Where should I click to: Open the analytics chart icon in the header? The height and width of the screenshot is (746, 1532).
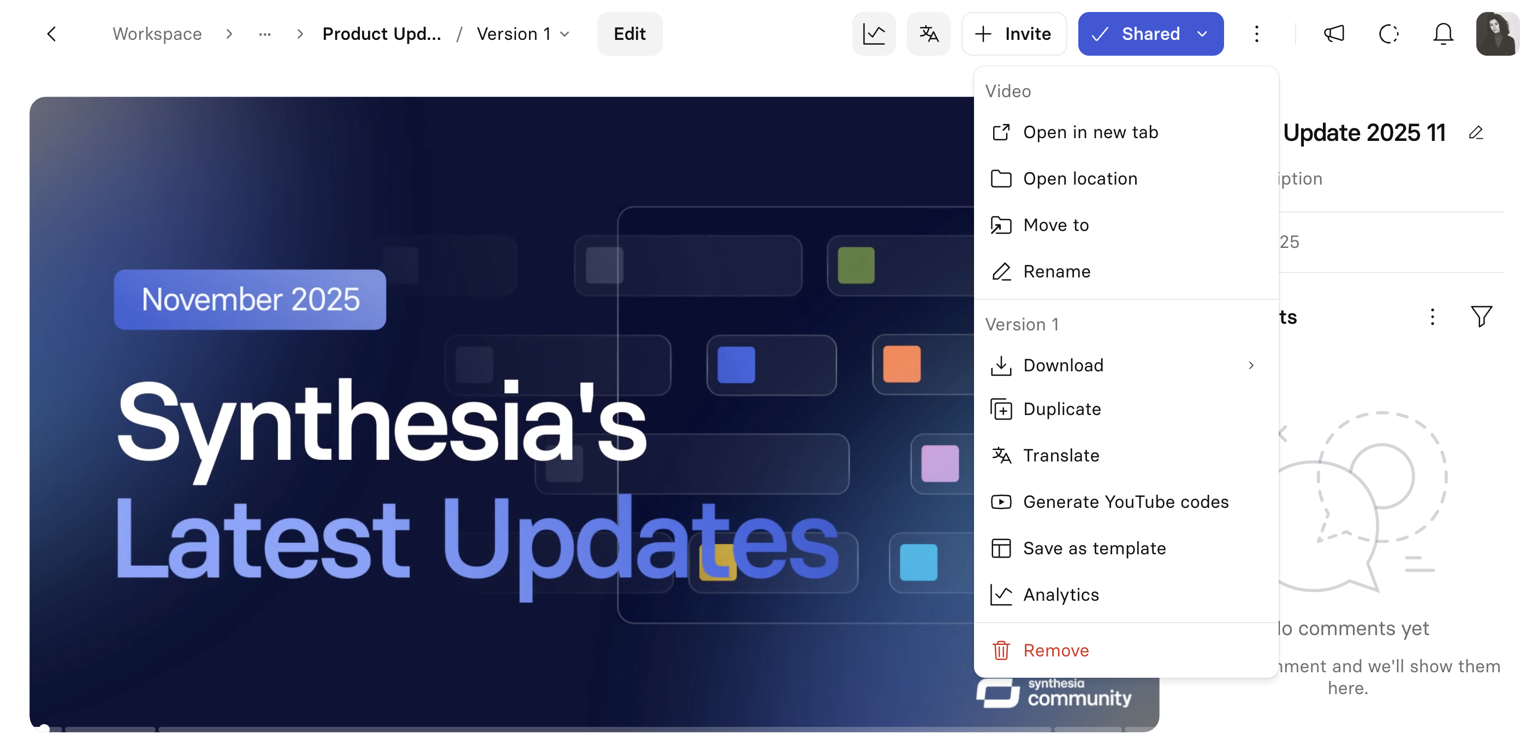tap(874, 34)
